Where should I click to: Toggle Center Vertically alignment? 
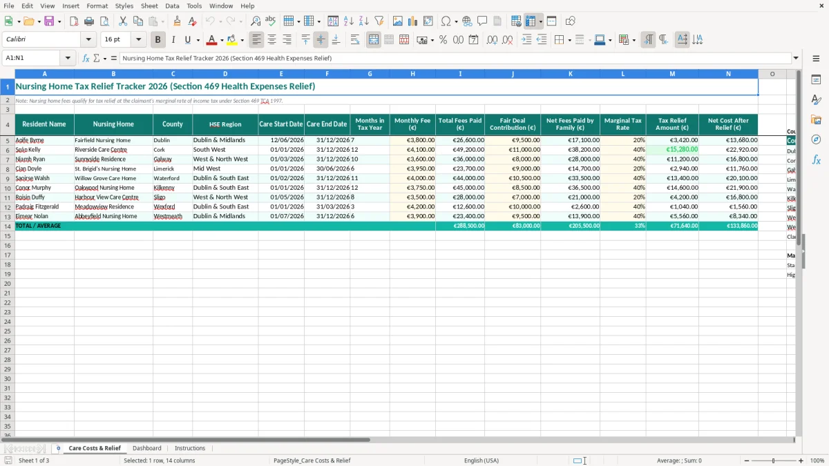click(321, 40)
